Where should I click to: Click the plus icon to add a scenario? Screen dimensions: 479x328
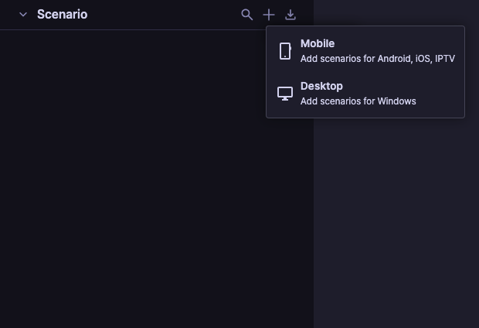pyautogui.click(x=269, y=15)
